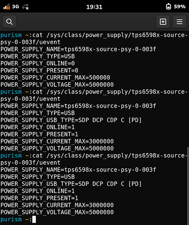Click the POWER_SUPPLY_ONLINE=0 line
This screenshot has width=189, height=225.
point(37,63)
